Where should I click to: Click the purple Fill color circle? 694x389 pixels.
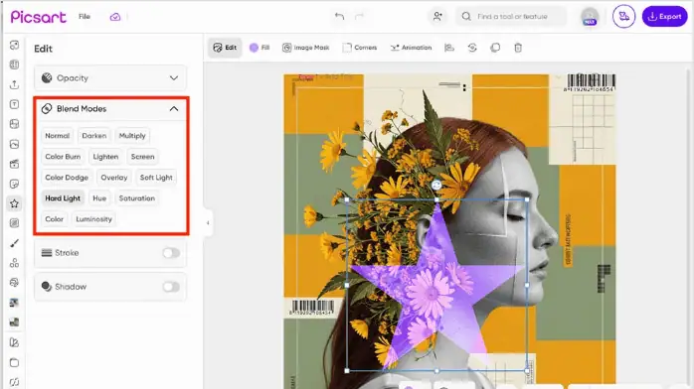pos(254,48)
